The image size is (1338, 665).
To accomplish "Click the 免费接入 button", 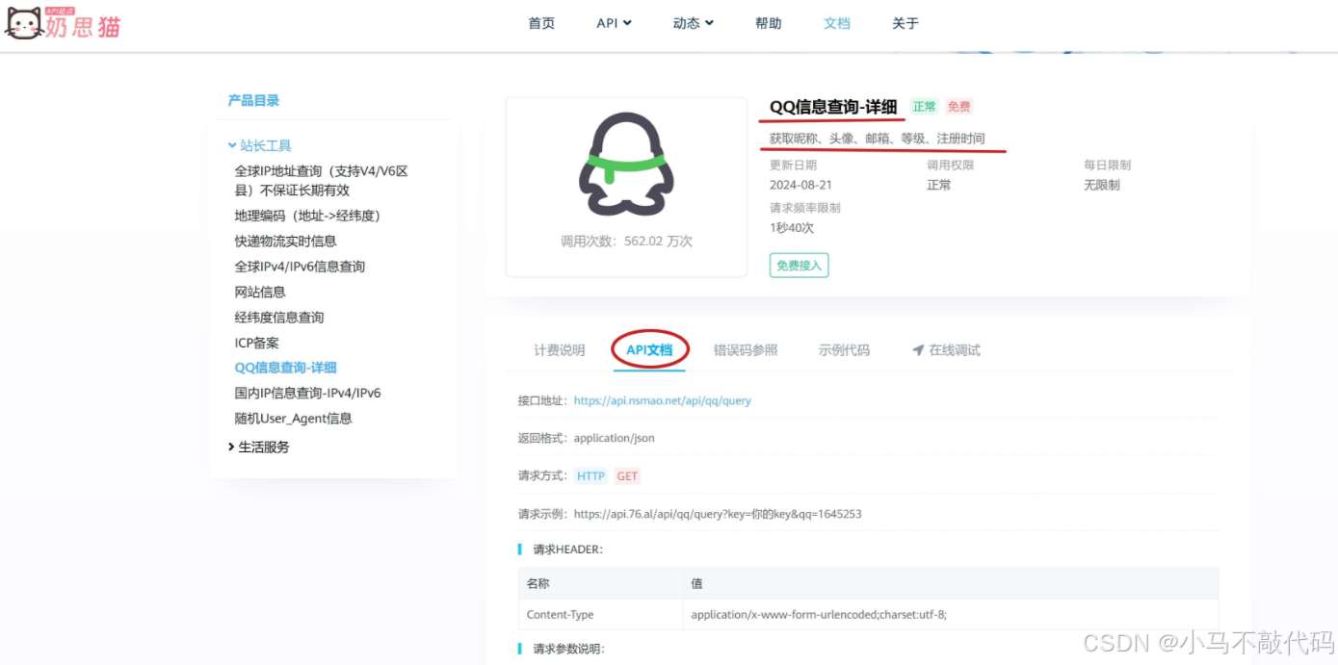I will (799, 266).
